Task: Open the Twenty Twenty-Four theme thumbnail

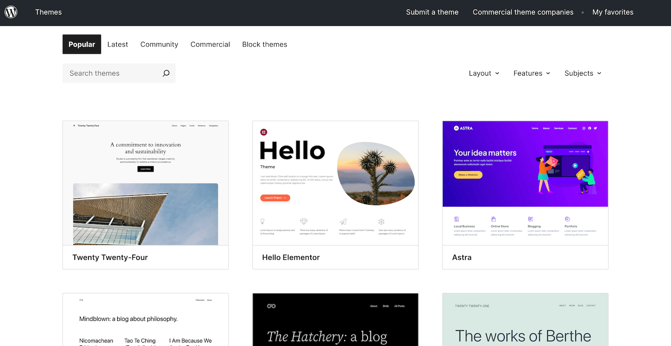Action: pos(145,183)
